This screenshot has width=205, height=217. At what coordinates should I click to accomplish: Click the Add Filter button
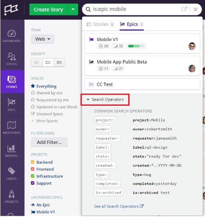click(x=49, y=142)
